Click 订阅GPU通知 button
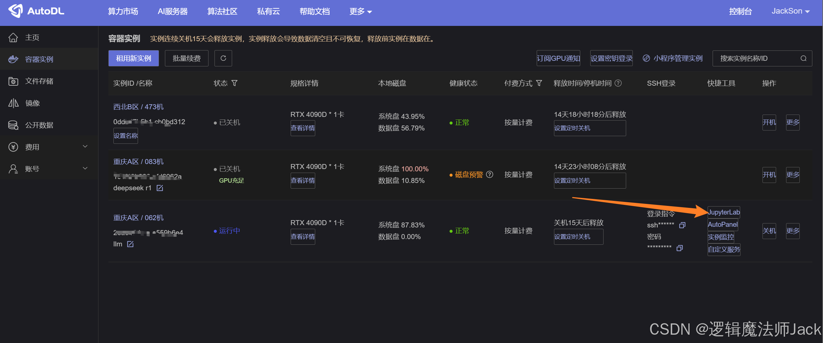 click(x=558, y=58)
